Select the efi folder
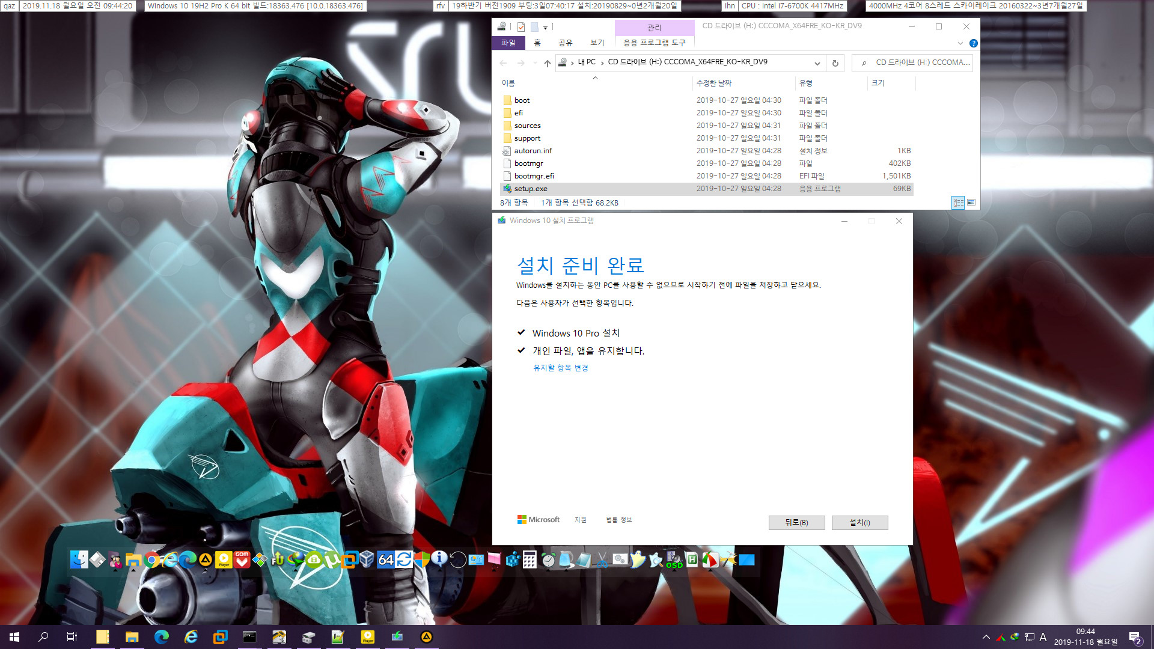 518,113
